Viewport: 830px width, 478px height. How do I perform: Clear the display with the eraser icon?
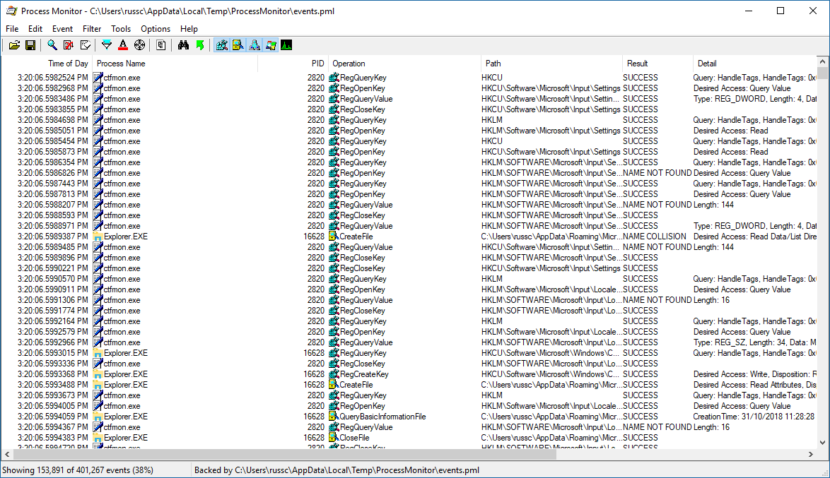[85, 45]
